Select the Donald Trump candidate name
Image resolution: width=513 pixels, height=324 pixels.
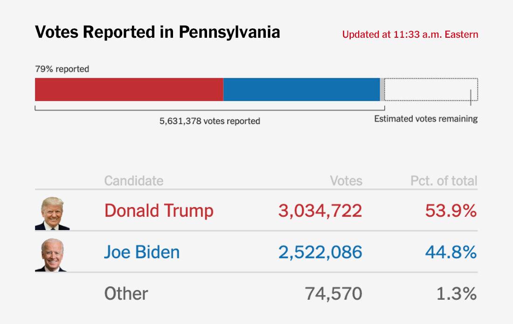[159, 211]
